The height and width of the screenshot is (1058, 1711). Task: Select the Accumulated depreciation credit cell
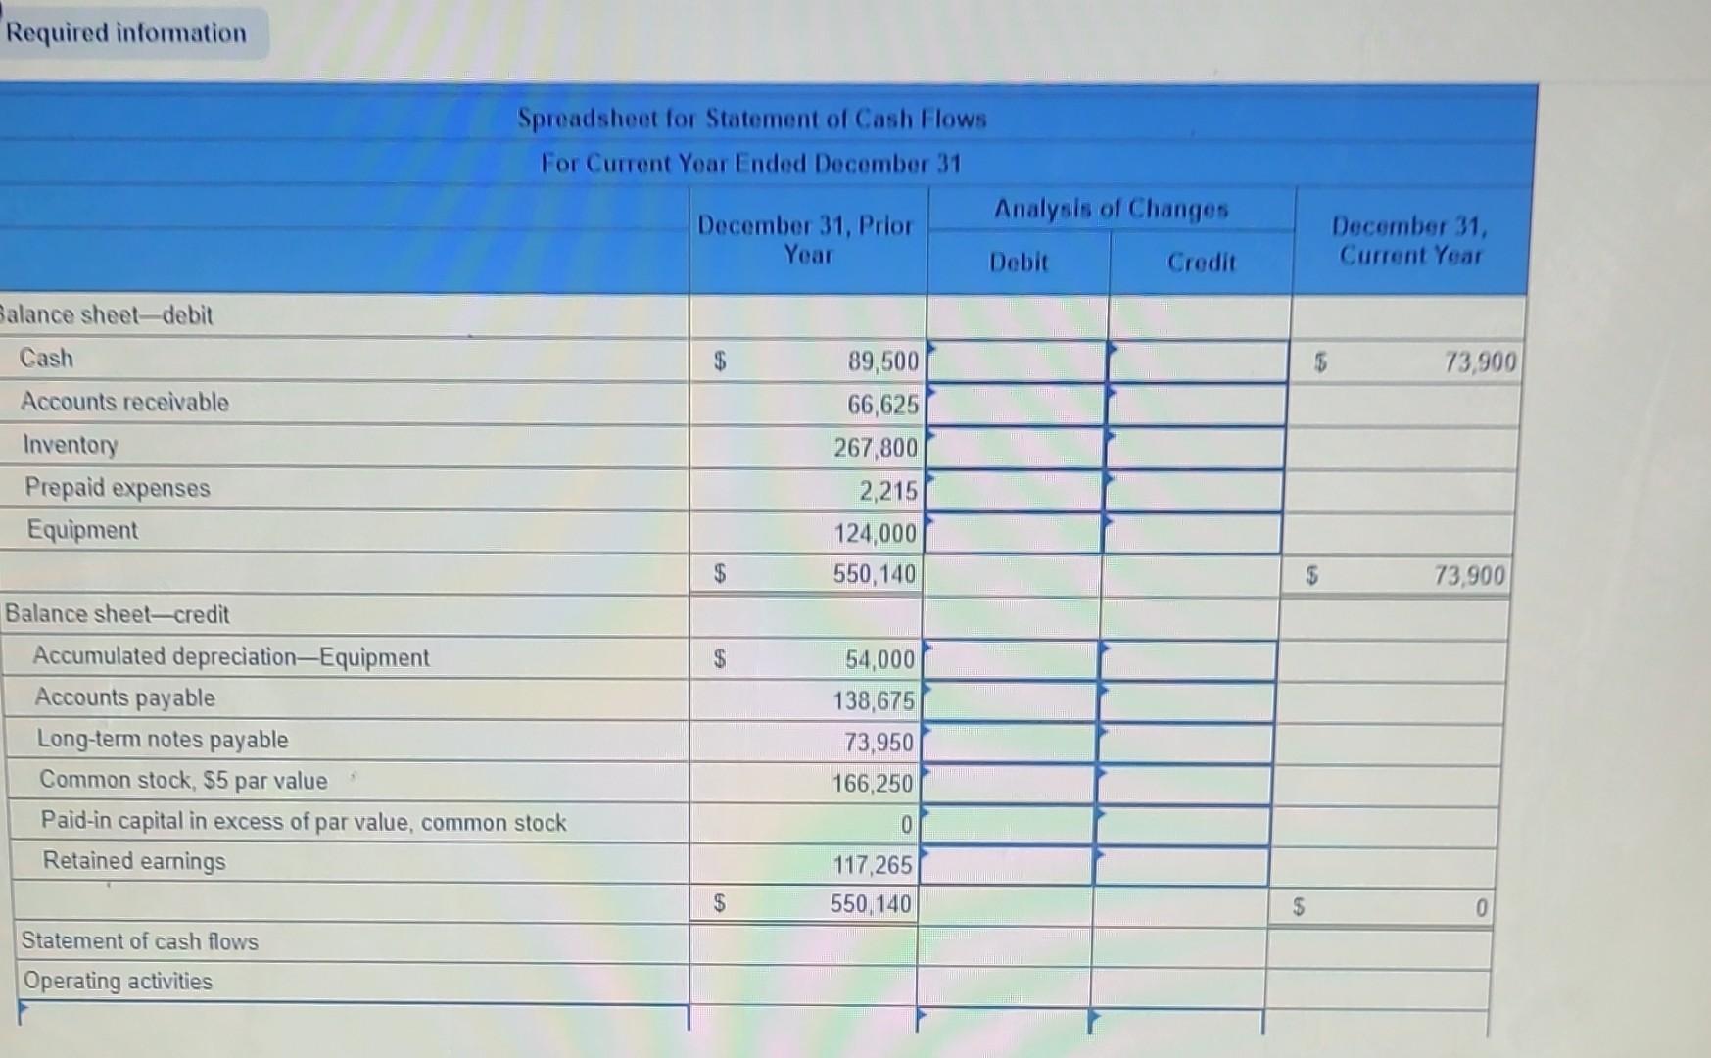1189,659
